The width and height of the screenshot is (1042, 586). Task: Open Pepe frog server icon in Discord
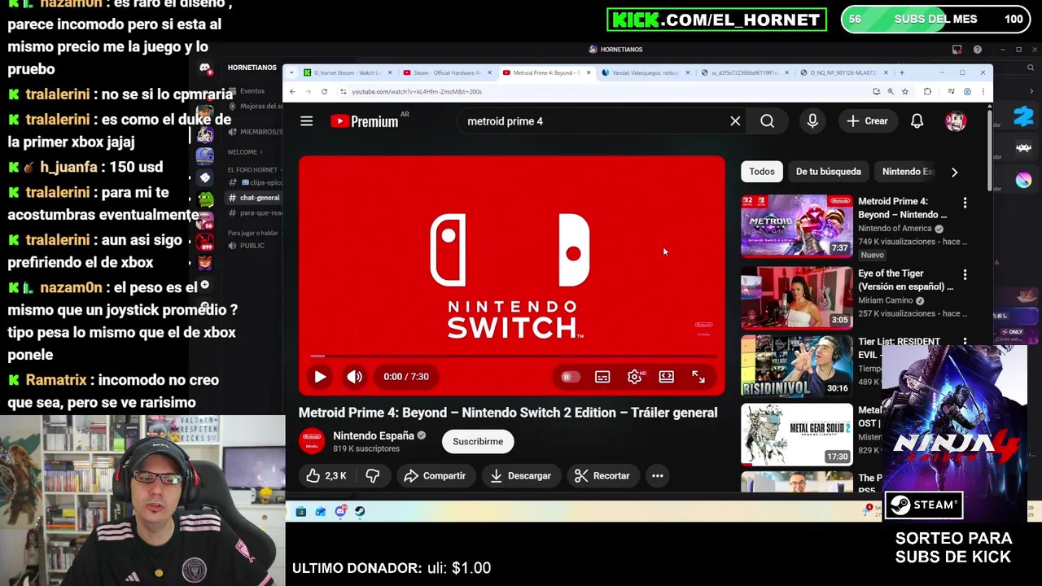[x=204, y=198]
